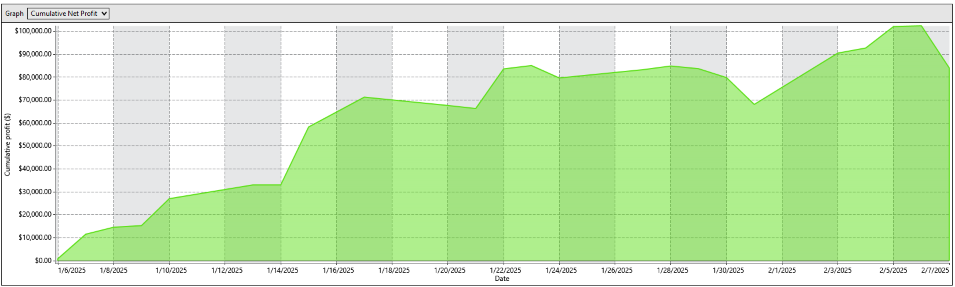955x287 pixels.
Task: Click the $80,000.00 y-axis label
Action: [x=35, y=77]
